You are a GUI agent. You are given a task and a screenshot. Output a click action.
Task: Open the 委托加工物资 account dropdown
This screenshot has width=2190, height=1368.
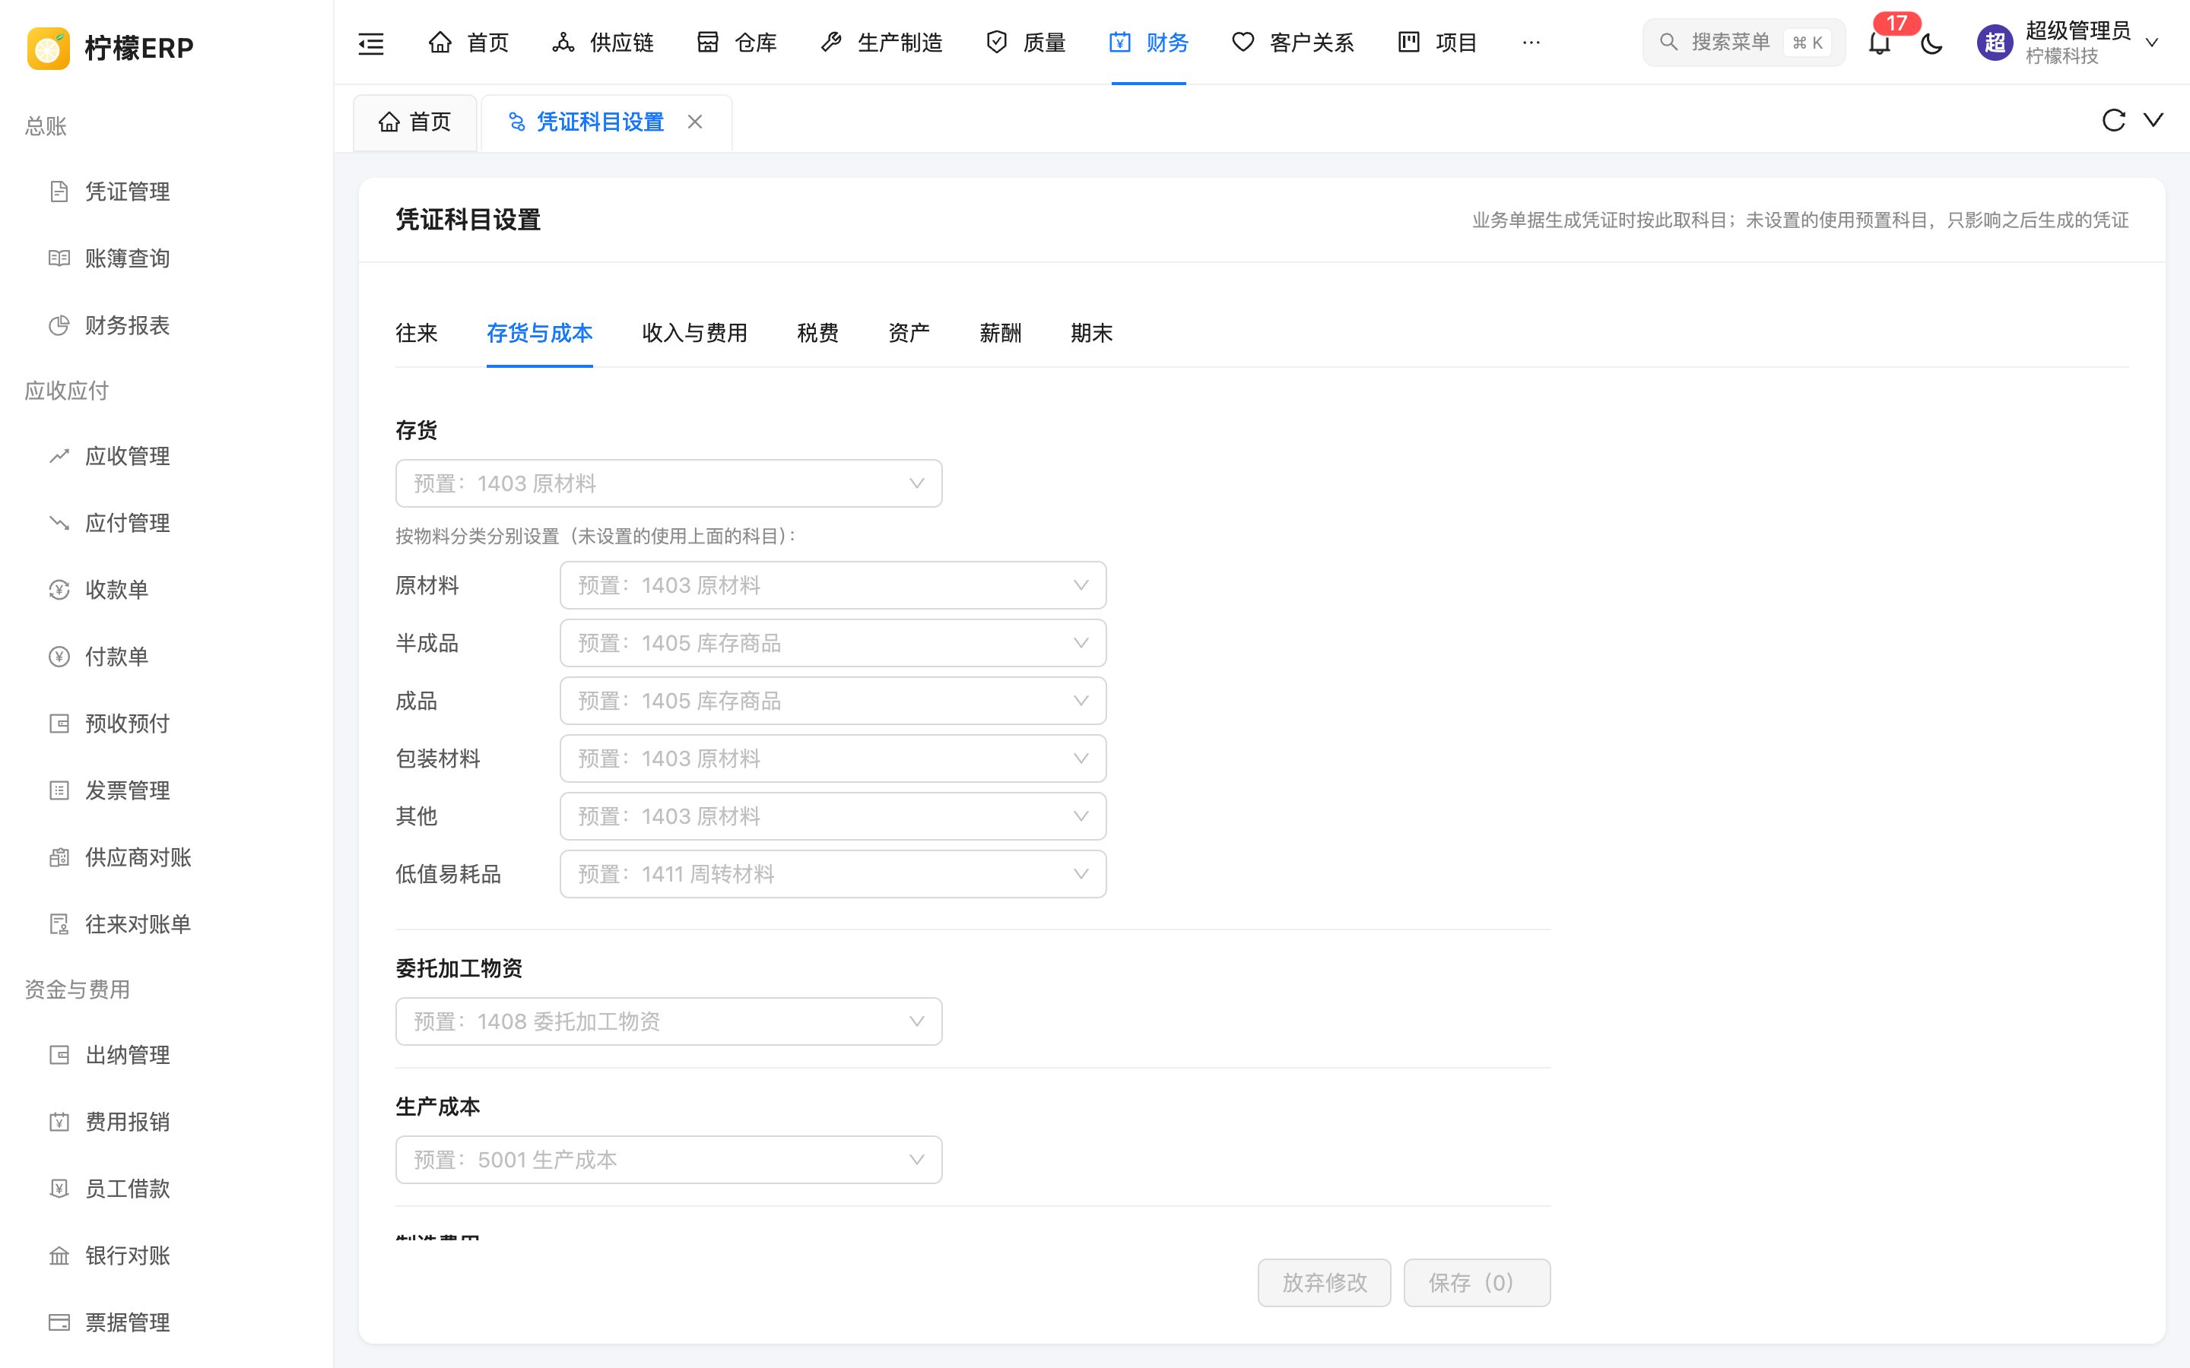668,1021
